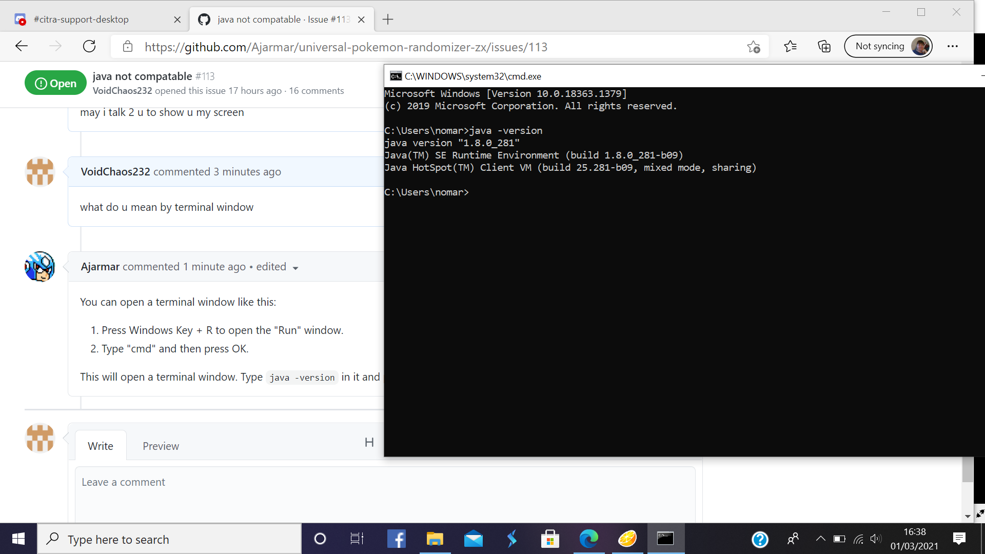Click the heading formatting icon above the comment box
The height and width of the screenshot is (554, 985).
coord(369,442)
